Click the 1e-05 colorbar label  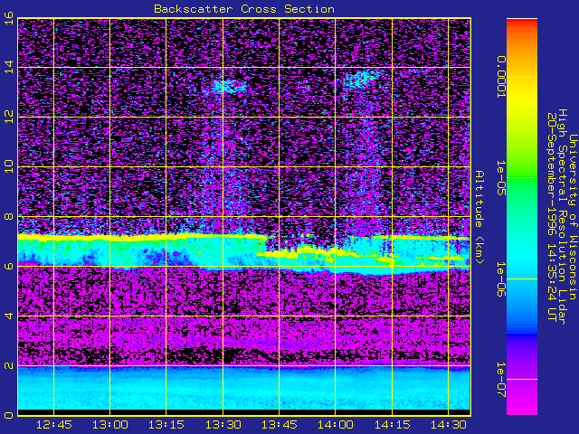(x=500, y=178)
